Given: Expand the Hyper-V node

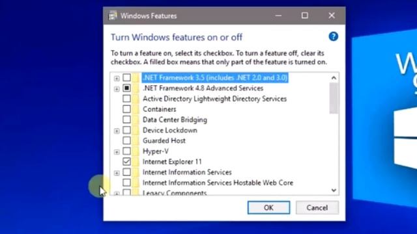Looking at the screenshot, I should coord(117,152).
